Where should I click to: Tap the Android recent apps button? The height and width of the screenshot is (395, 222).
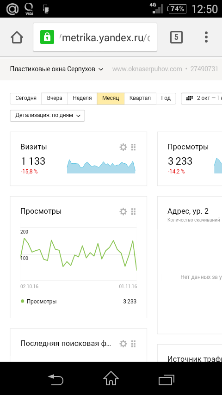(166, 379)
